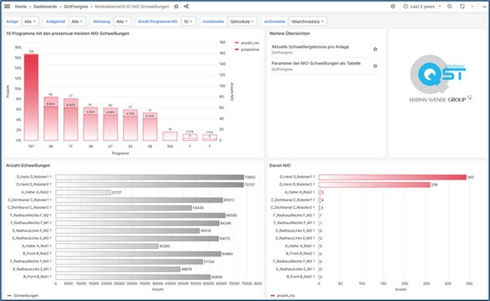Open moduletable 'tblmodule' dropdown
The width and height of the screenshot is (490, 301).
pos(242,22)
